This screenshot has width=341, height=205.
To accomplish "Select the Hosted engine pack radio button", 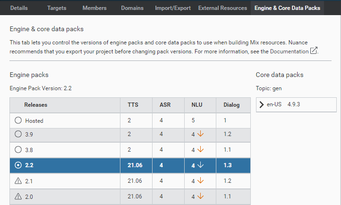I will pos(18,120).
